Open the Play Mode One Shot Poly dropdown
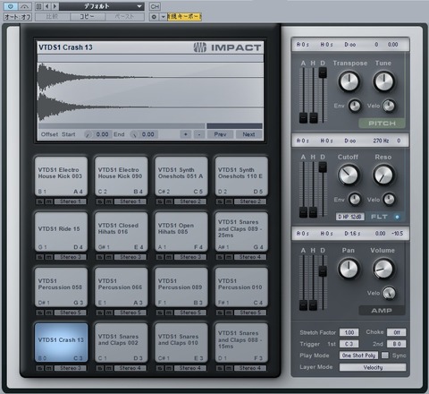This screenshot has width=429, height=394. pos(358,355)
